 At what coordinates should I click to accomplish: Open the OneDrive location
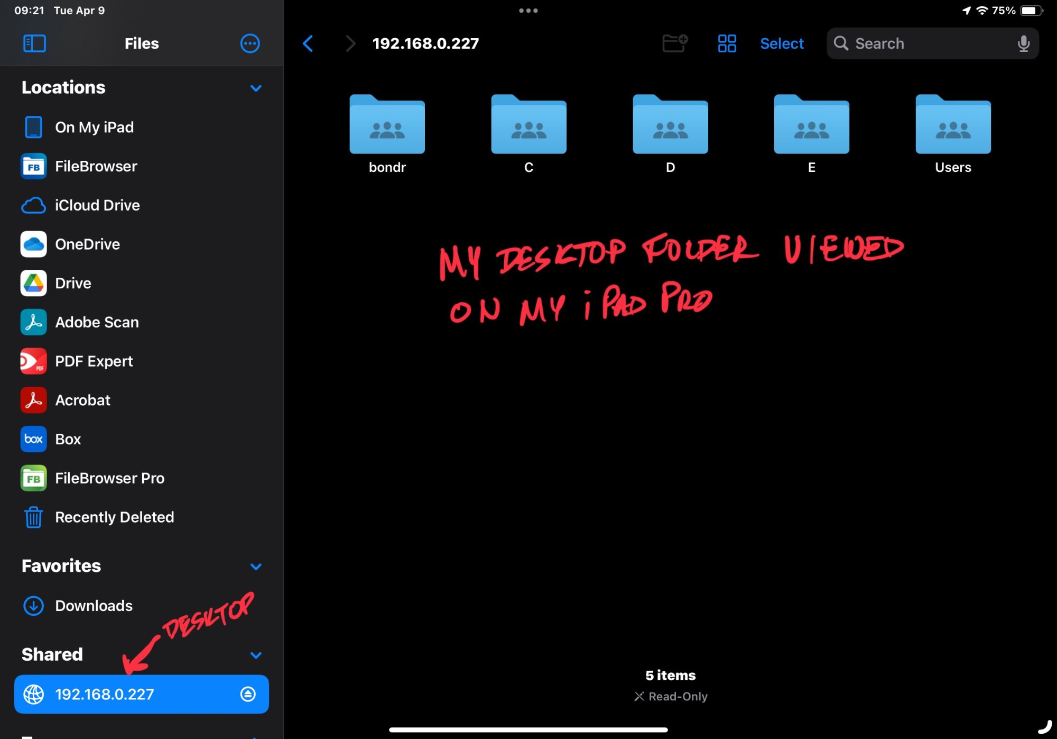pos(87,244)
